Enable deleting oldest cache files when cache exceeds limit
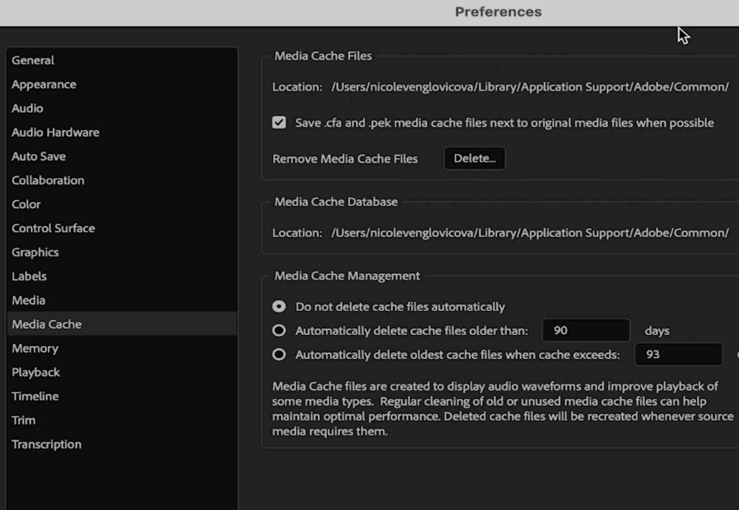Image resolution: width=739 pixels, height=510 pixels. [x=279, y=354]
